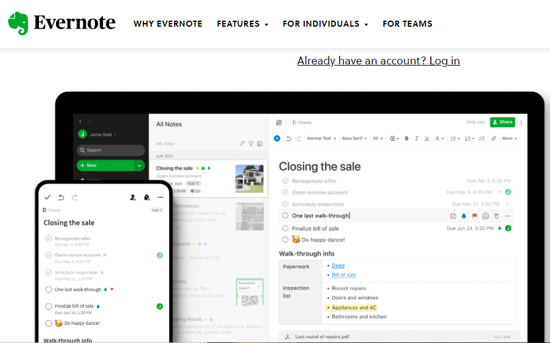The image size is (550, 343).
Task: Undo using the desktop editor toolbar arrow
Action: [x=288, y=138]
